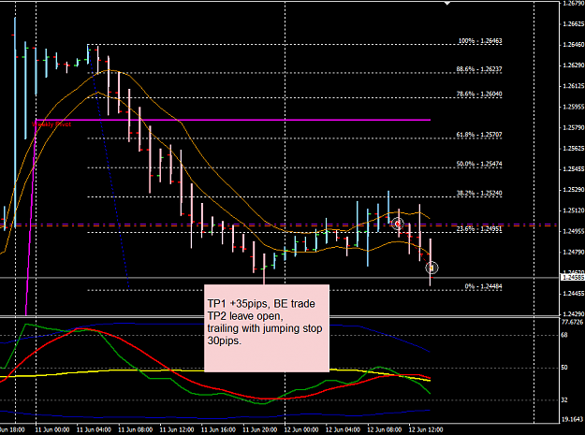Click the 1.24290 price scale label

pos(573,314)
